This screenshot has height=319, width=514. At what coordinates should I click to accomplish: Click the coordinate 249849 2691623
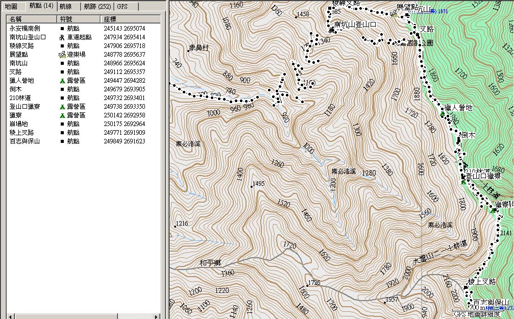coord(125,141)
